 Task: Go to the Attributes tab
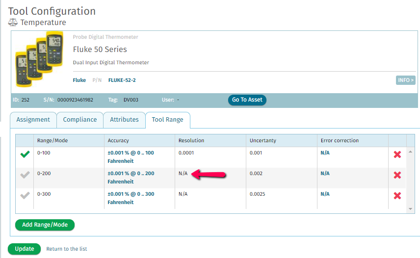tap(124, 120)
